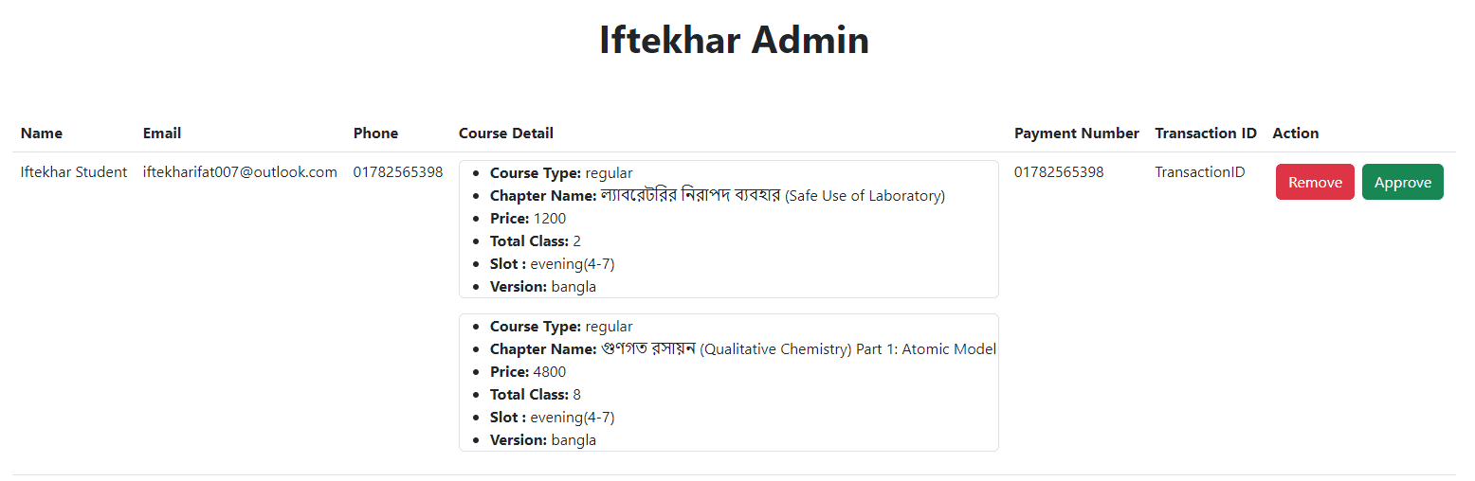Click the Email column header

tap(162, 134)
